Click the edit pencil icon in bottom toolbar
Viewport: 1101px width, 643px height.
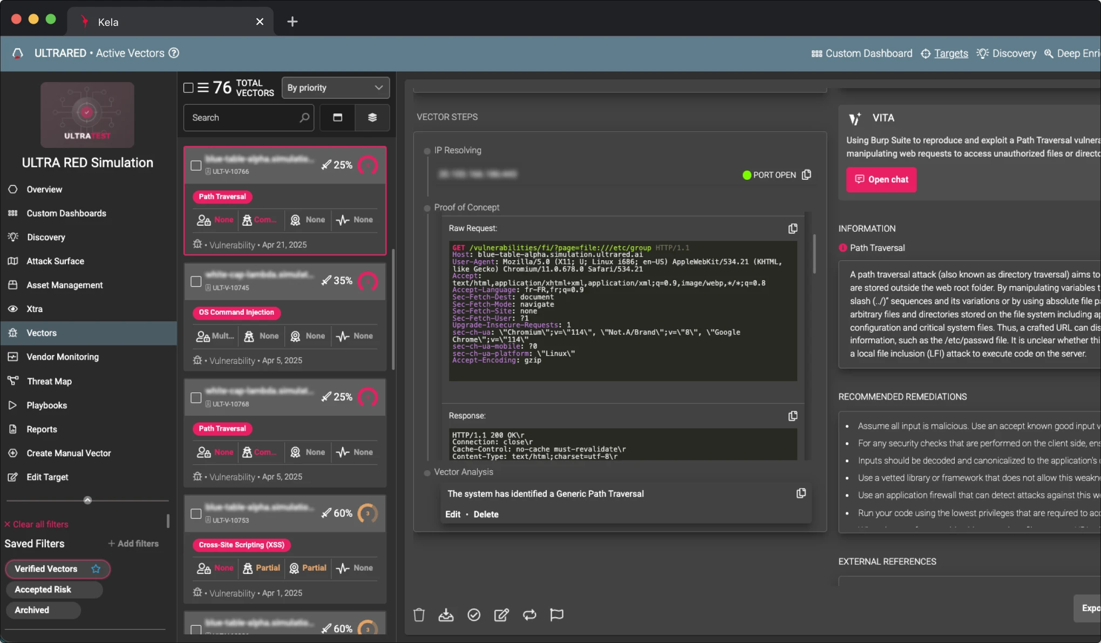[x=501, y=615]
